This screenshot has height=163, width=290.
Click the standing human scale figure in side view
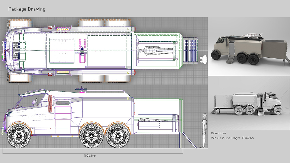coord(204,131)
